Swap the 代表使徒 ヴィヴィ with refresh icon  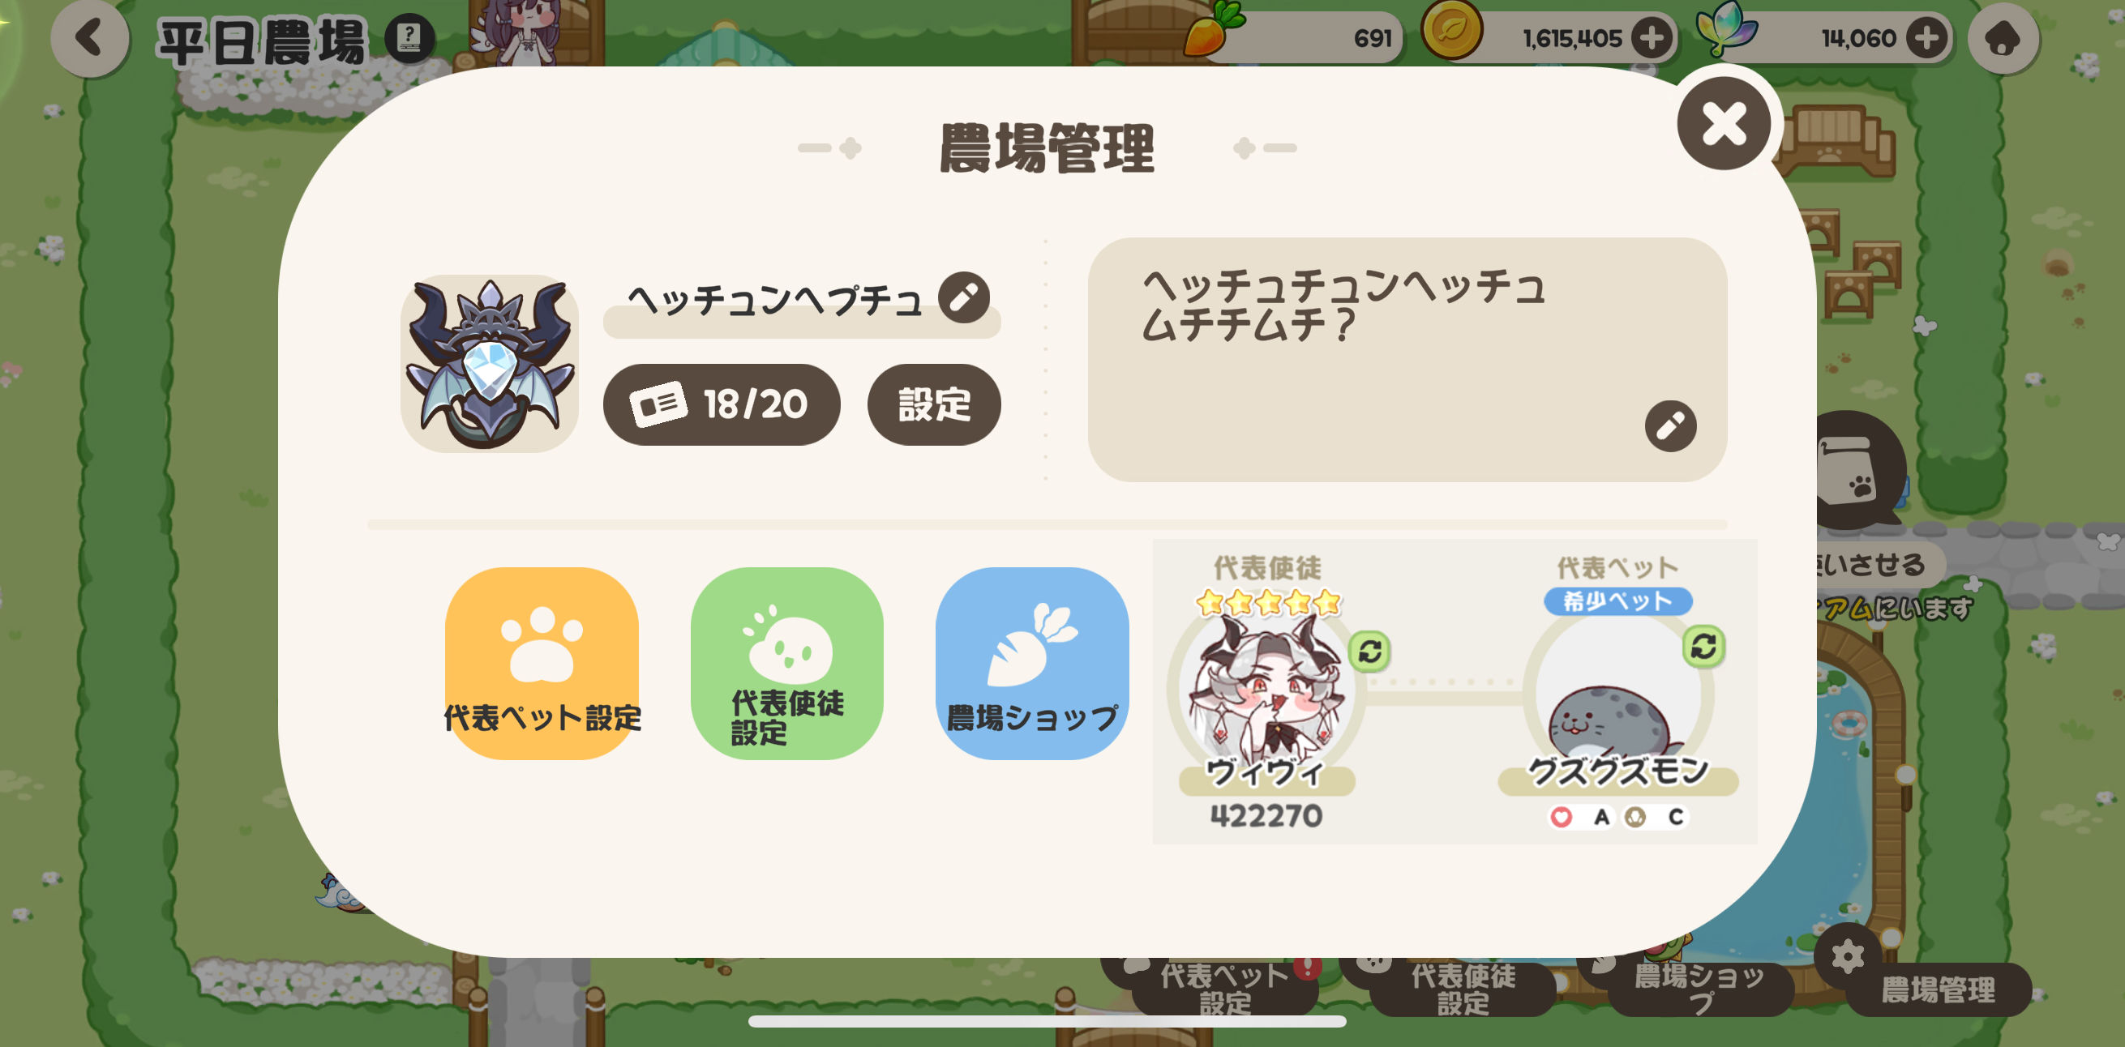(1370, 652)
